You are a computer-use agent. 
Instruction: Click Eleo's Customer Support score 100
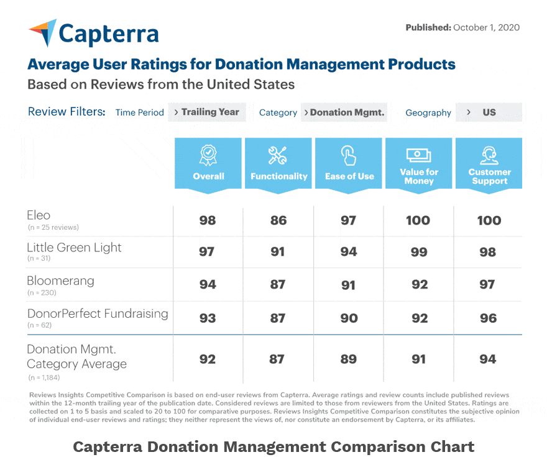pyautogui.click(x=489, y=220)
